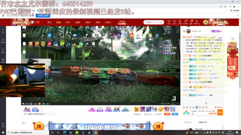Expand the 视频 video dropdown

click(x=78, y=22)
